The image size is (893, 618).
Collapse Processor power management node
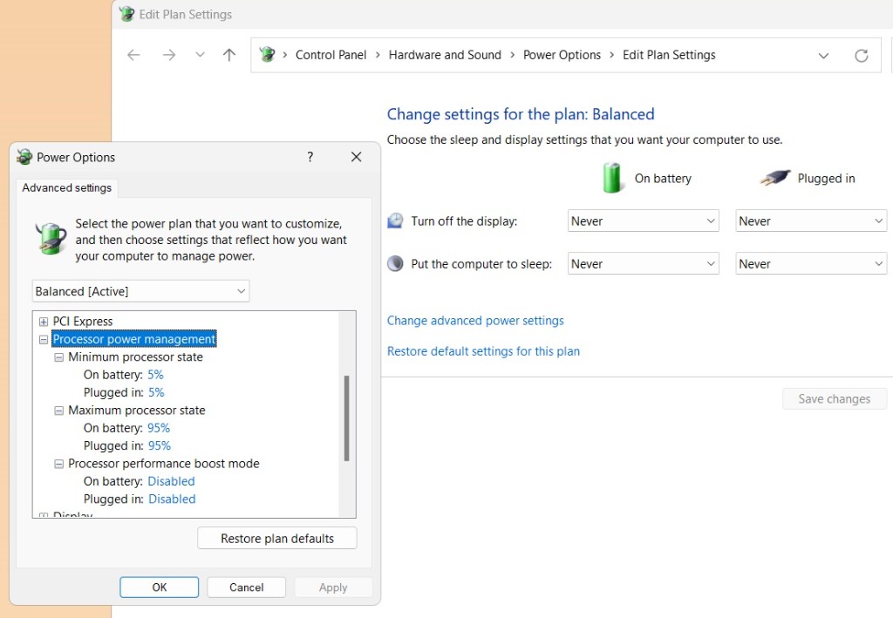coord(44,339)
